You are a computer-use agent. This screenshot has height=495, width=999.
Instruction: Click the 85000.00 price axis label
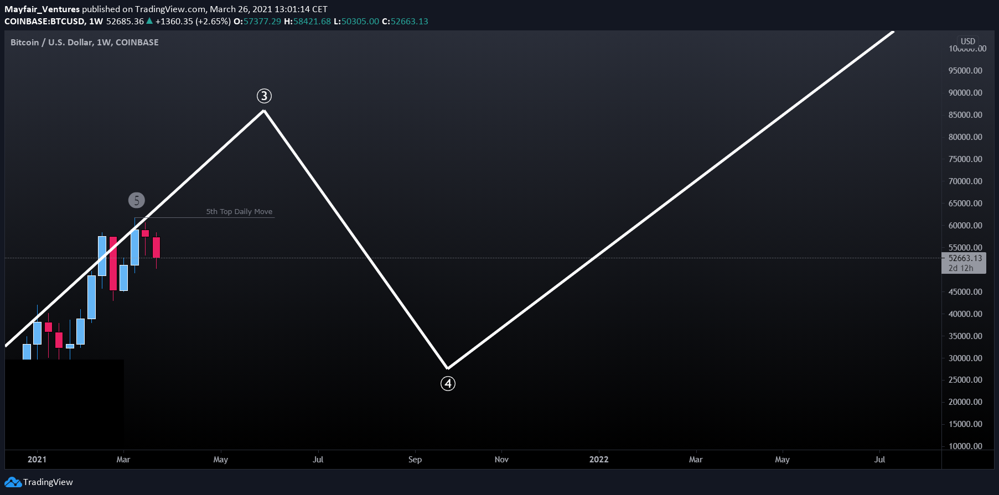[x=965, y=115]
